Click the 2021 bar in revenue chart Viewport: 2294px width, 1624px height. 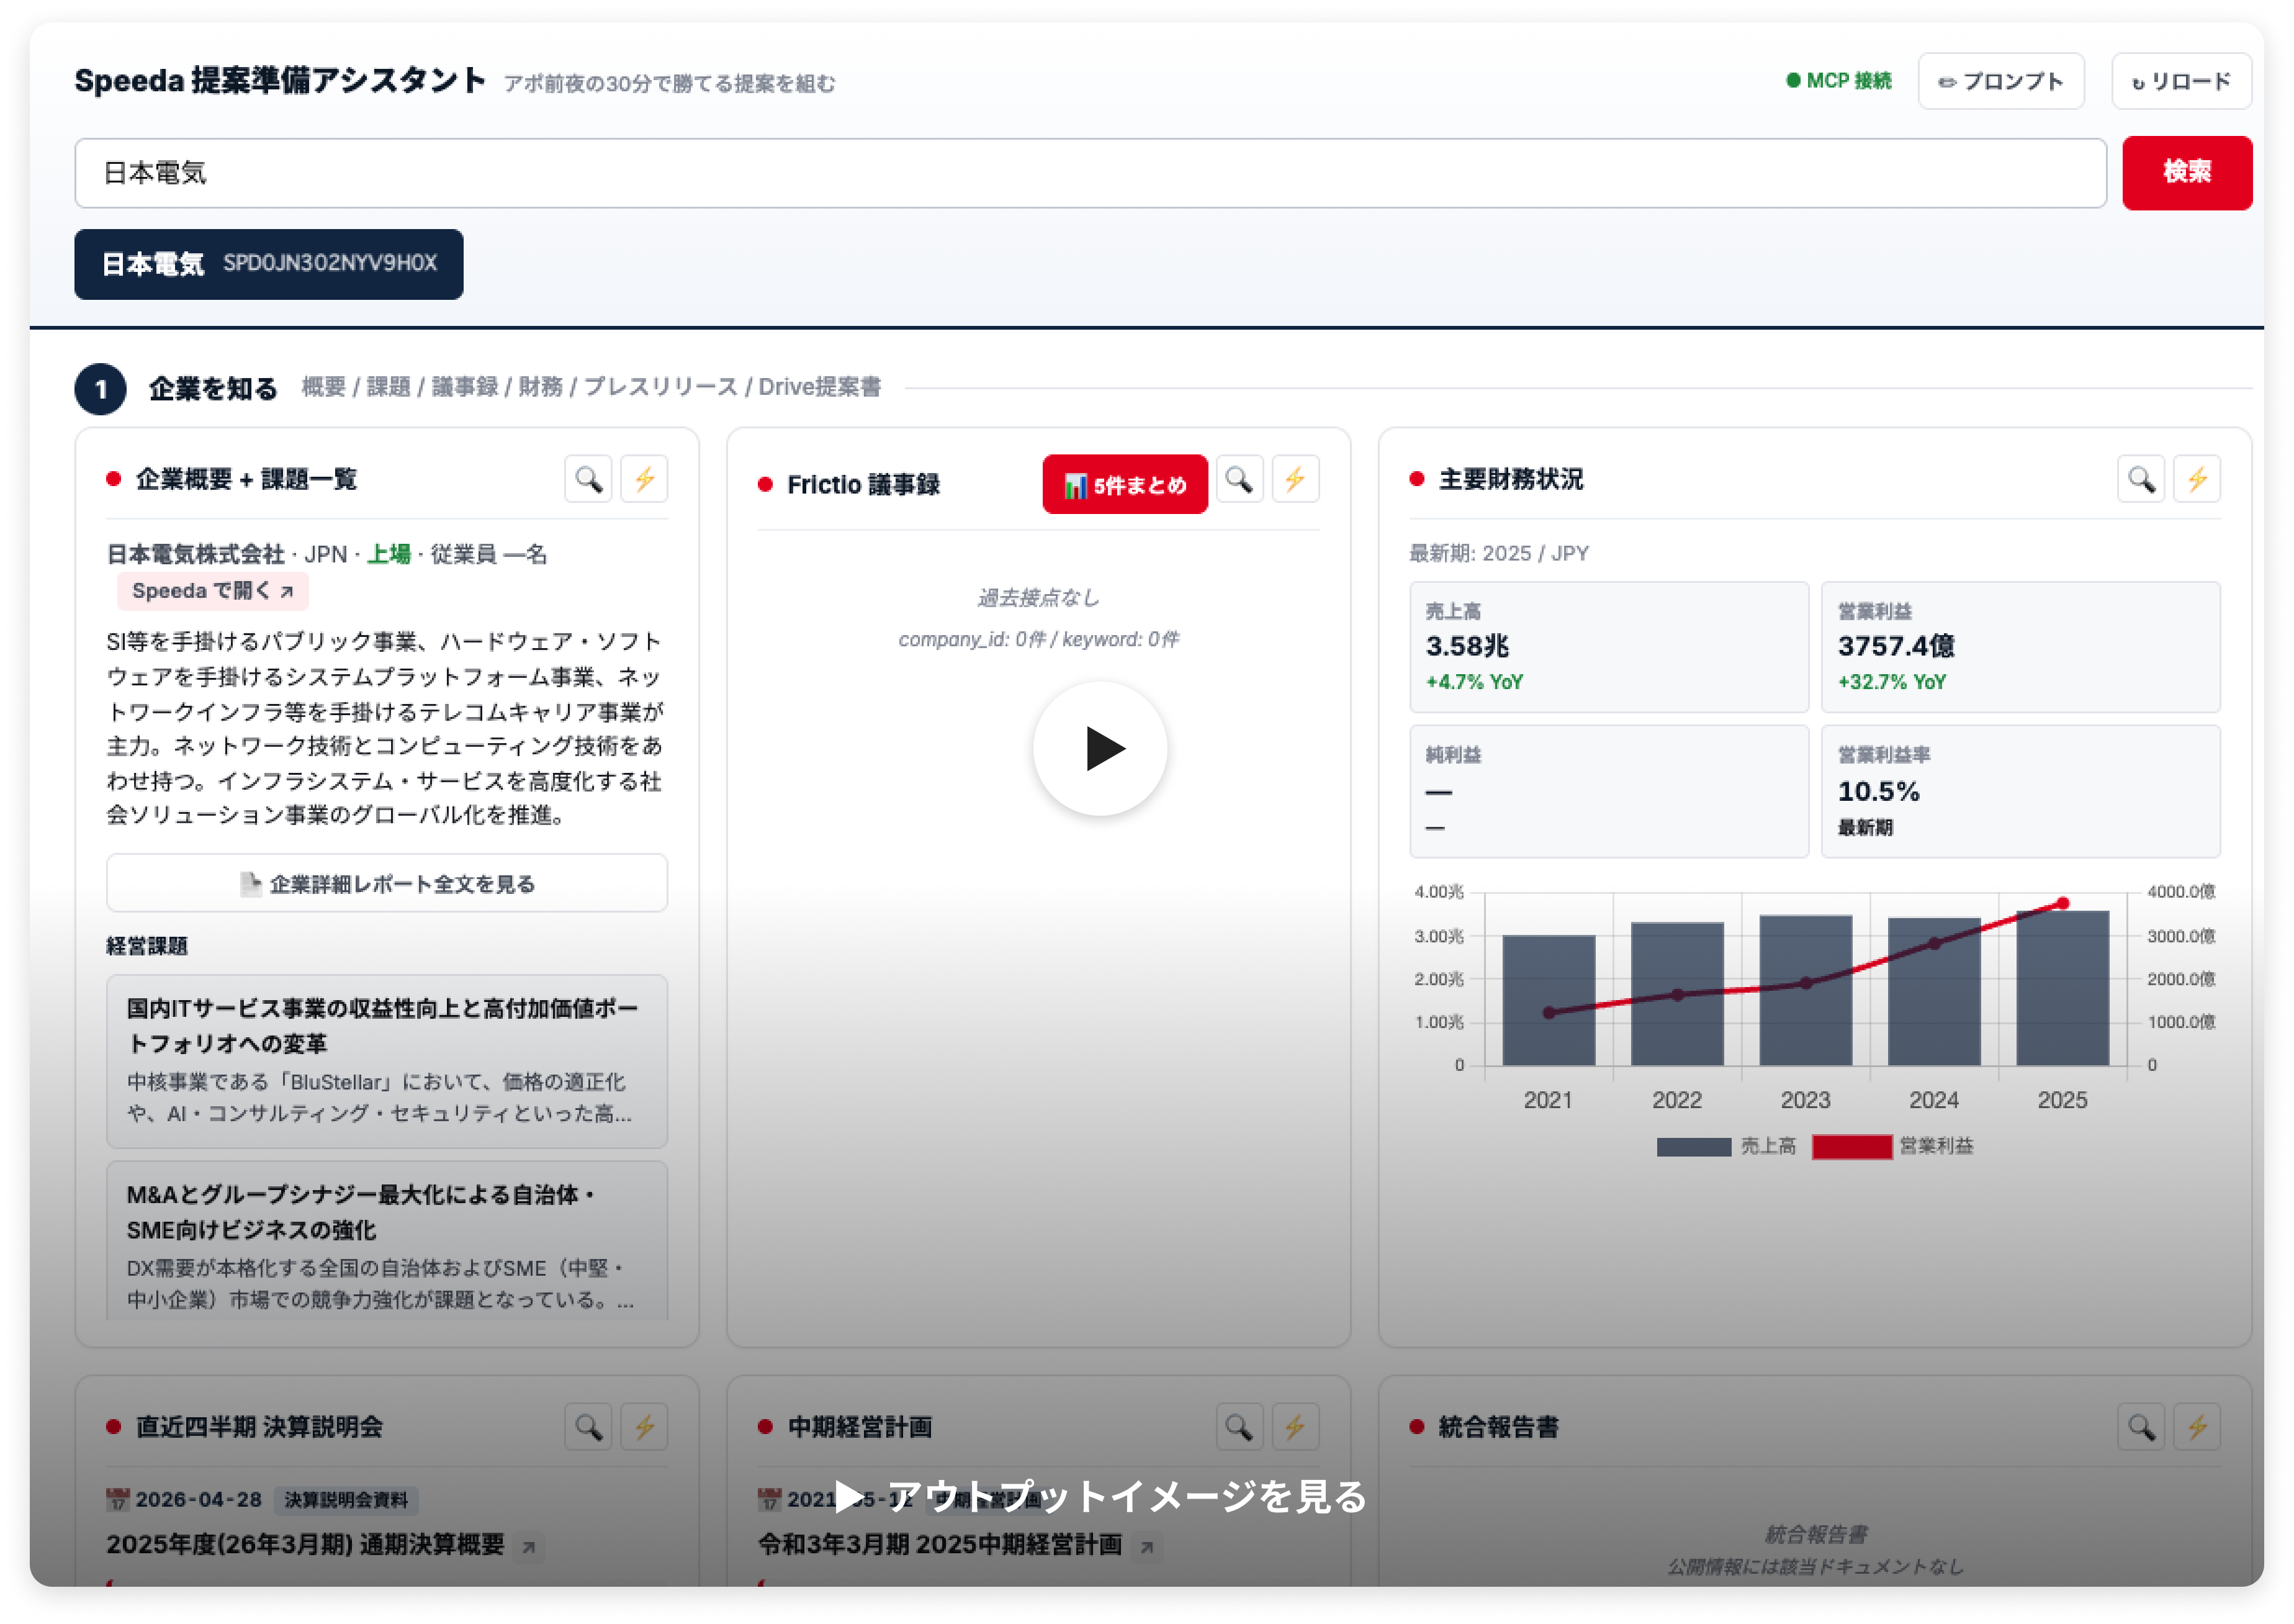(1549, 1000)
